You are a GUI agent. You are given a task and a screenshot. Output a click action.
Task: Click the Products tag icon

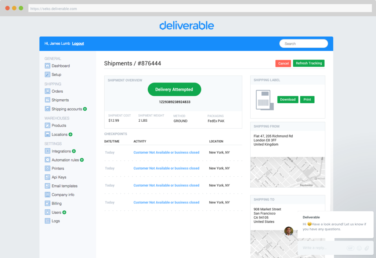47,125
